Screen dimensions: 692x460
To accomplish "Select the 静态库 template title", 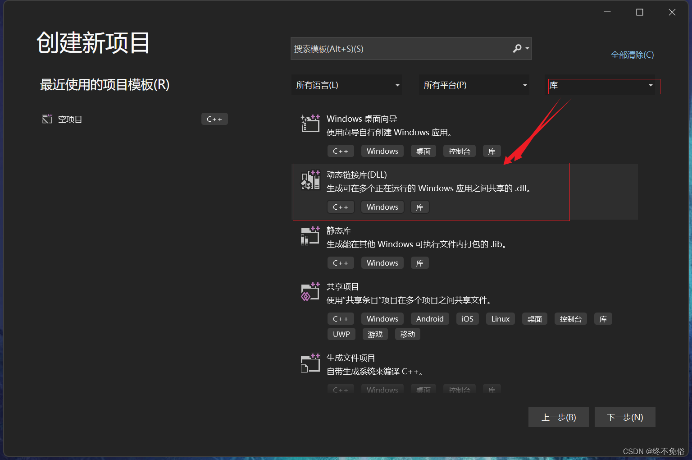I will tap(339, 231).
